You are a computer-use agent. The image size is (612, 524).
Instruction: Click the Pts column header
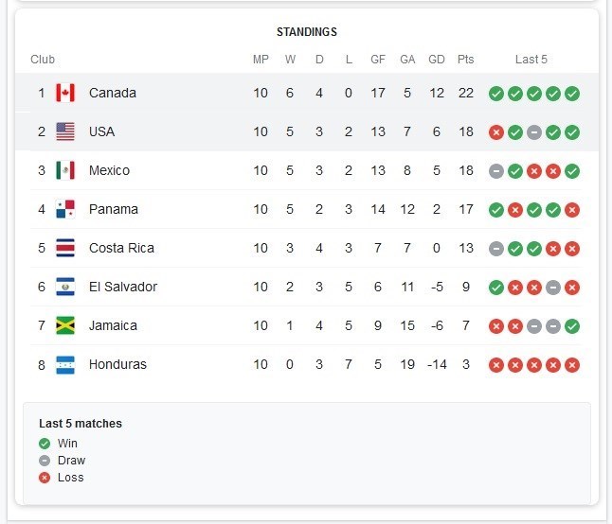click(x=466, y=60)
